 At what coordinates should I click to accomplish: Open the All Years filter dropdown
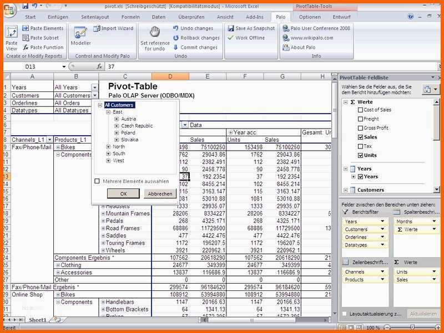[x=94, y=88]
